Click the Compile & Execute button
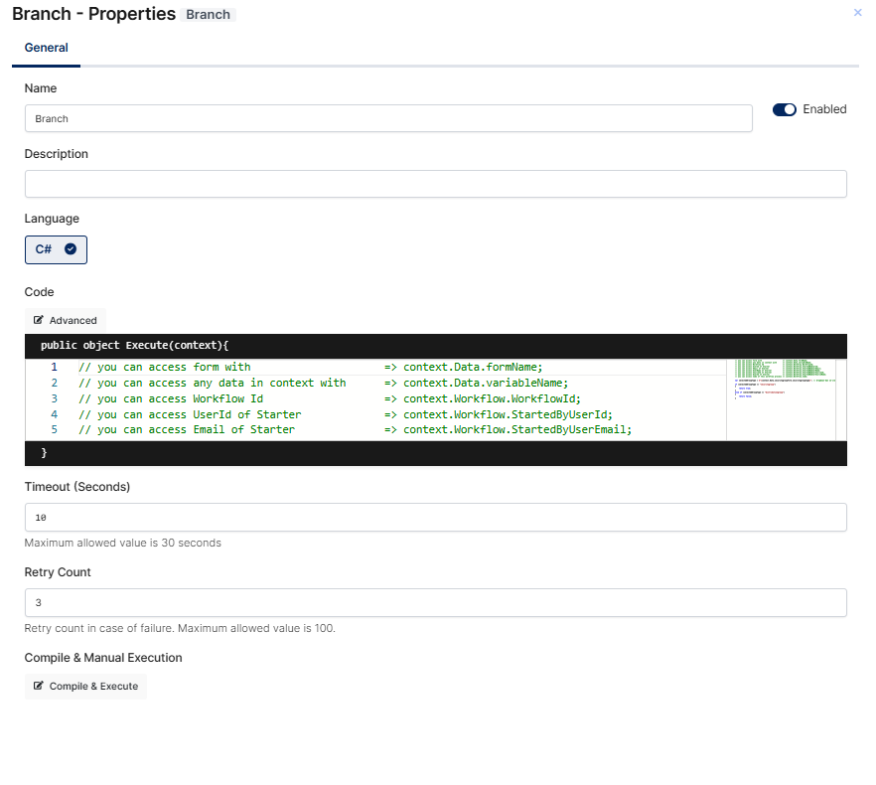The image size is (876, 785). (x=85, y=686)
